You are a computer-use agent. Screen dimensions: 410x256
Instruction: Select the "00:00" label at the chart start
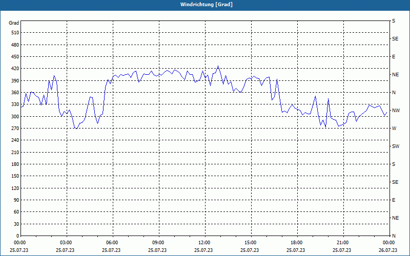coord(19,243)
